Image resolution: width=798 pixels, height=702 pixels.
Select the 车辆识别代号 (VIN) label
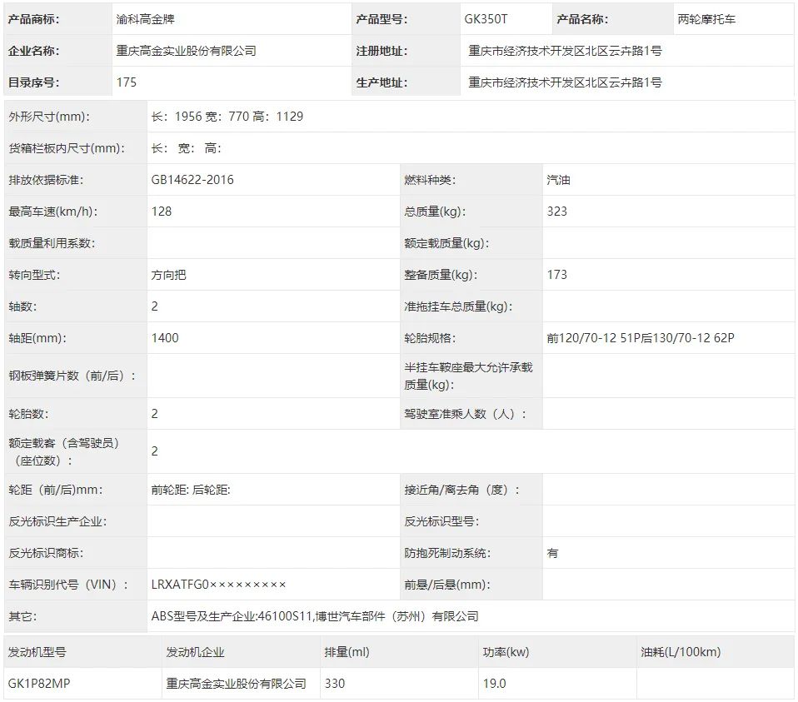click(x=67, y=585)
